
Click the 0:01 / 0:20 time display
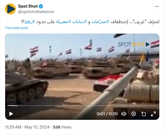point(107,114)
